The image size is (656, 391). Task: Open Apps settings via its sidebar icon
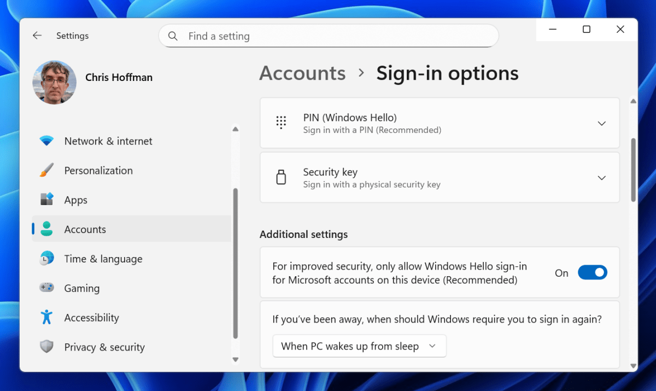(x=47, y=200)
